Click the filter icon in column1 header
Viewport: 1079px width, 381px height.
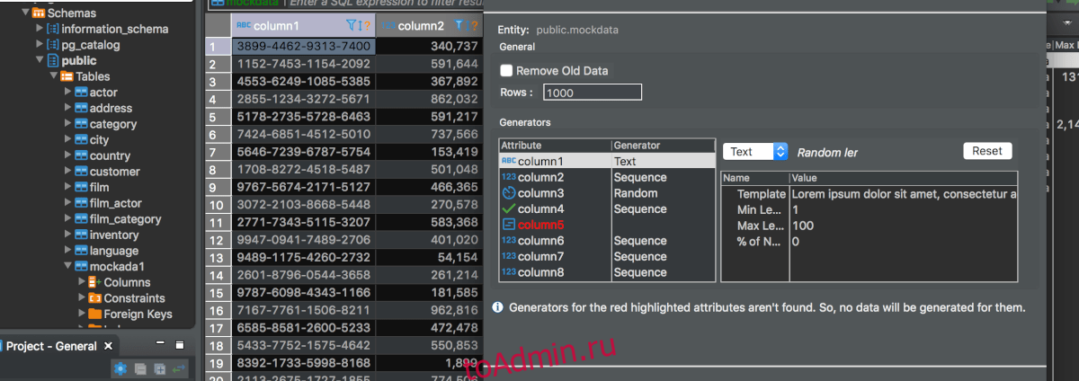point(352,26)
